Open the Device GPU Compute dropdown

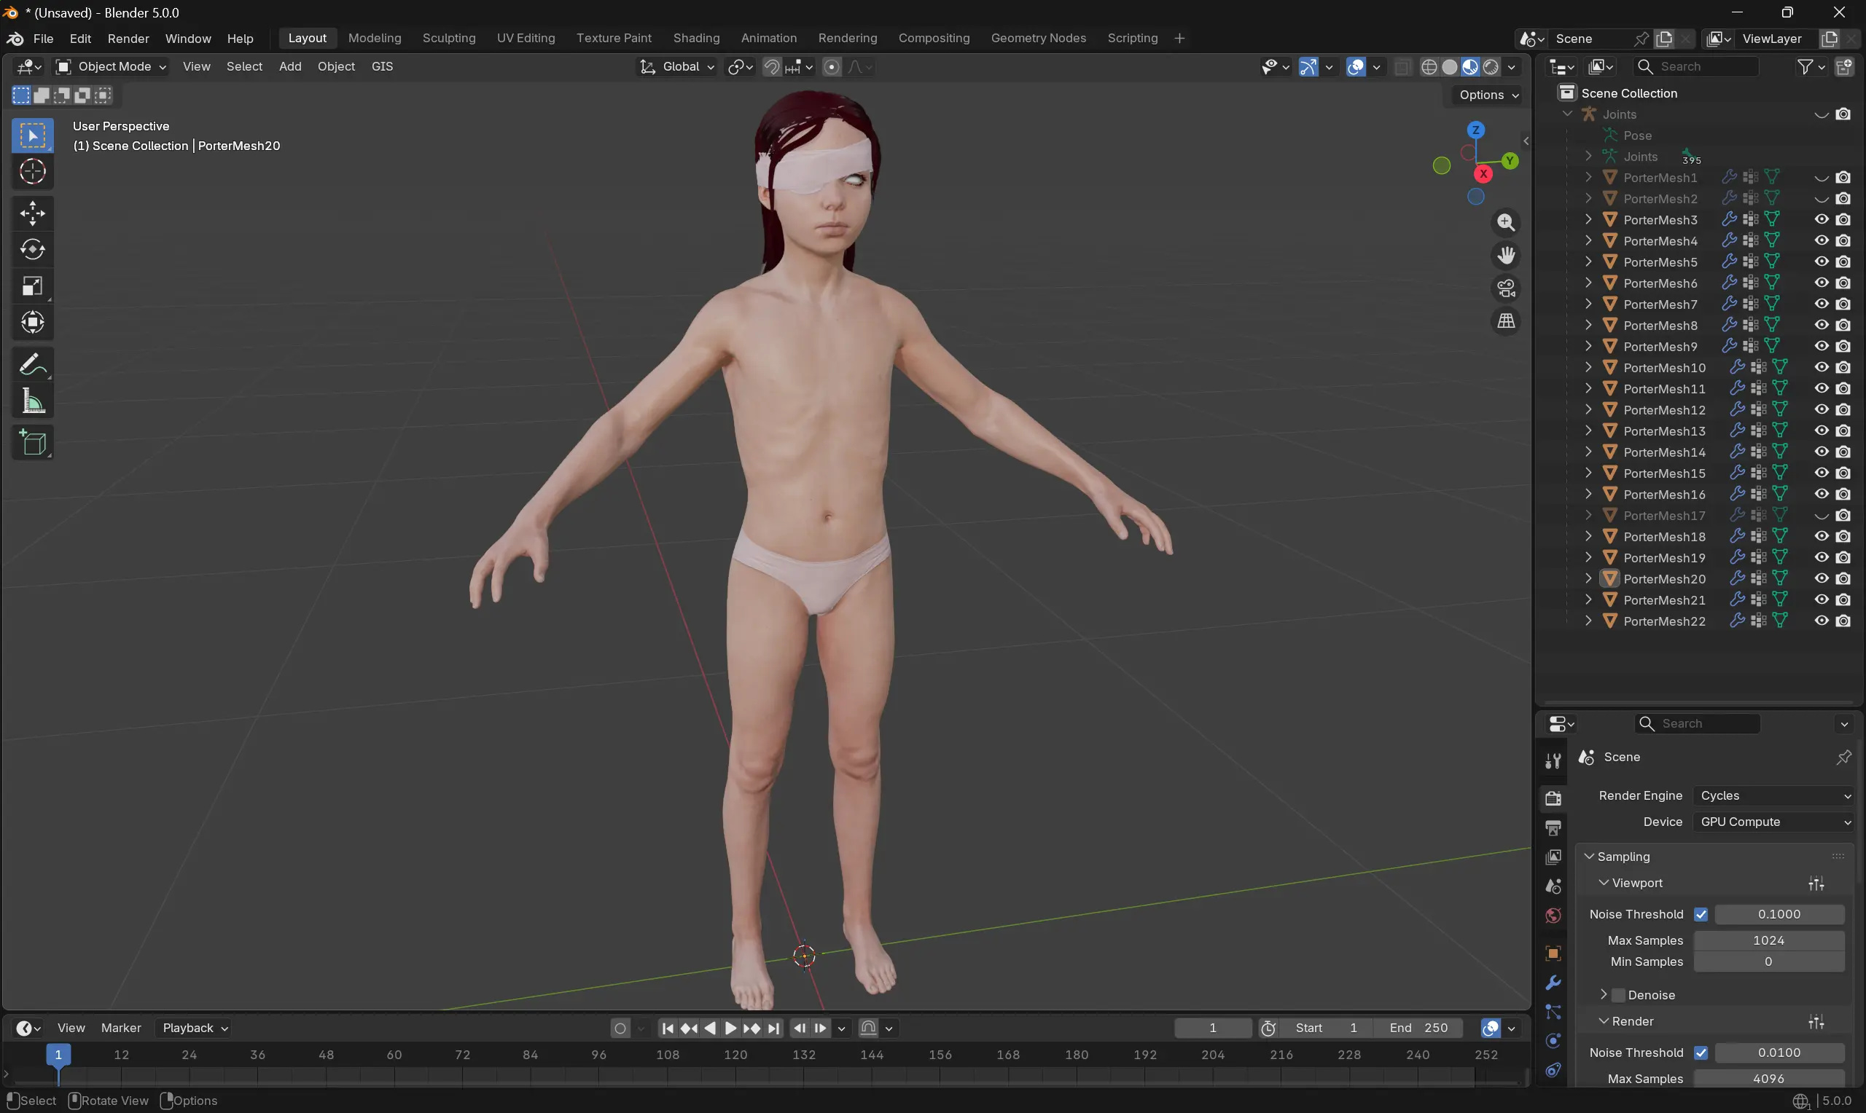pos(1773,822)
